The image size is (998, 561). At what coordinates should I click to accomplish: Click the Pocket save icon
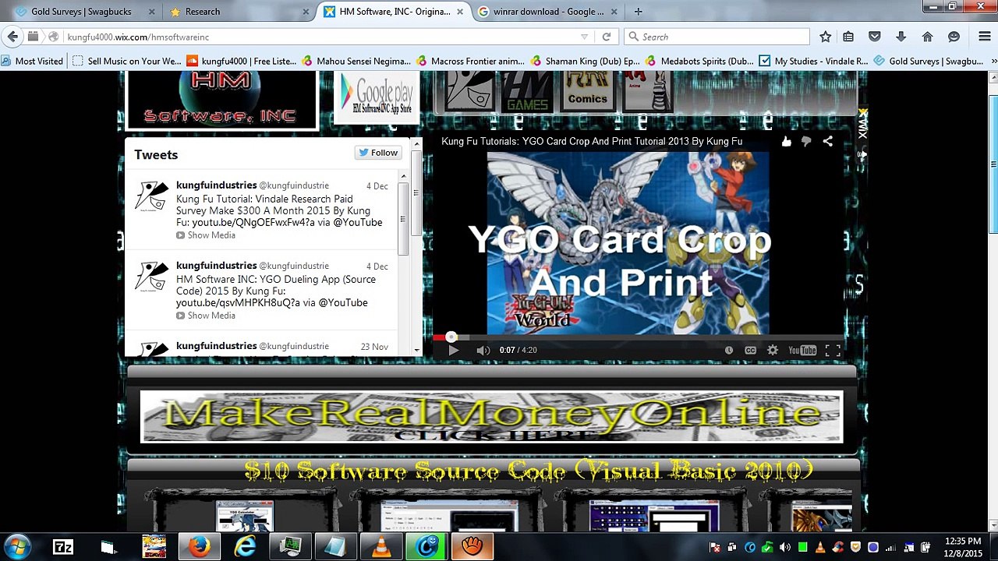[875, 37]
